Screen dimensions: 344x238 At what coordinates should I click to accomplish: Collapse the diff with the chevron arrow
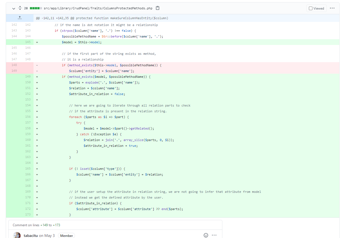click(13, 8)
